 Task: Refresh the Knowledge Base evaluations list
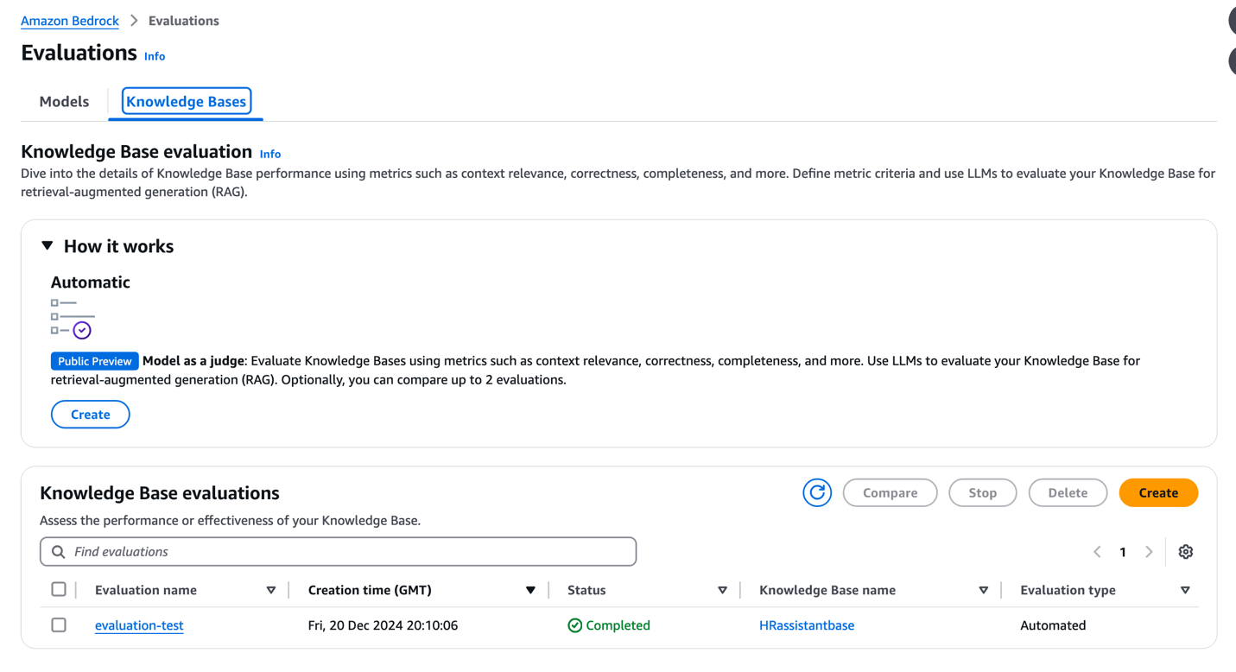pos(816,492)
